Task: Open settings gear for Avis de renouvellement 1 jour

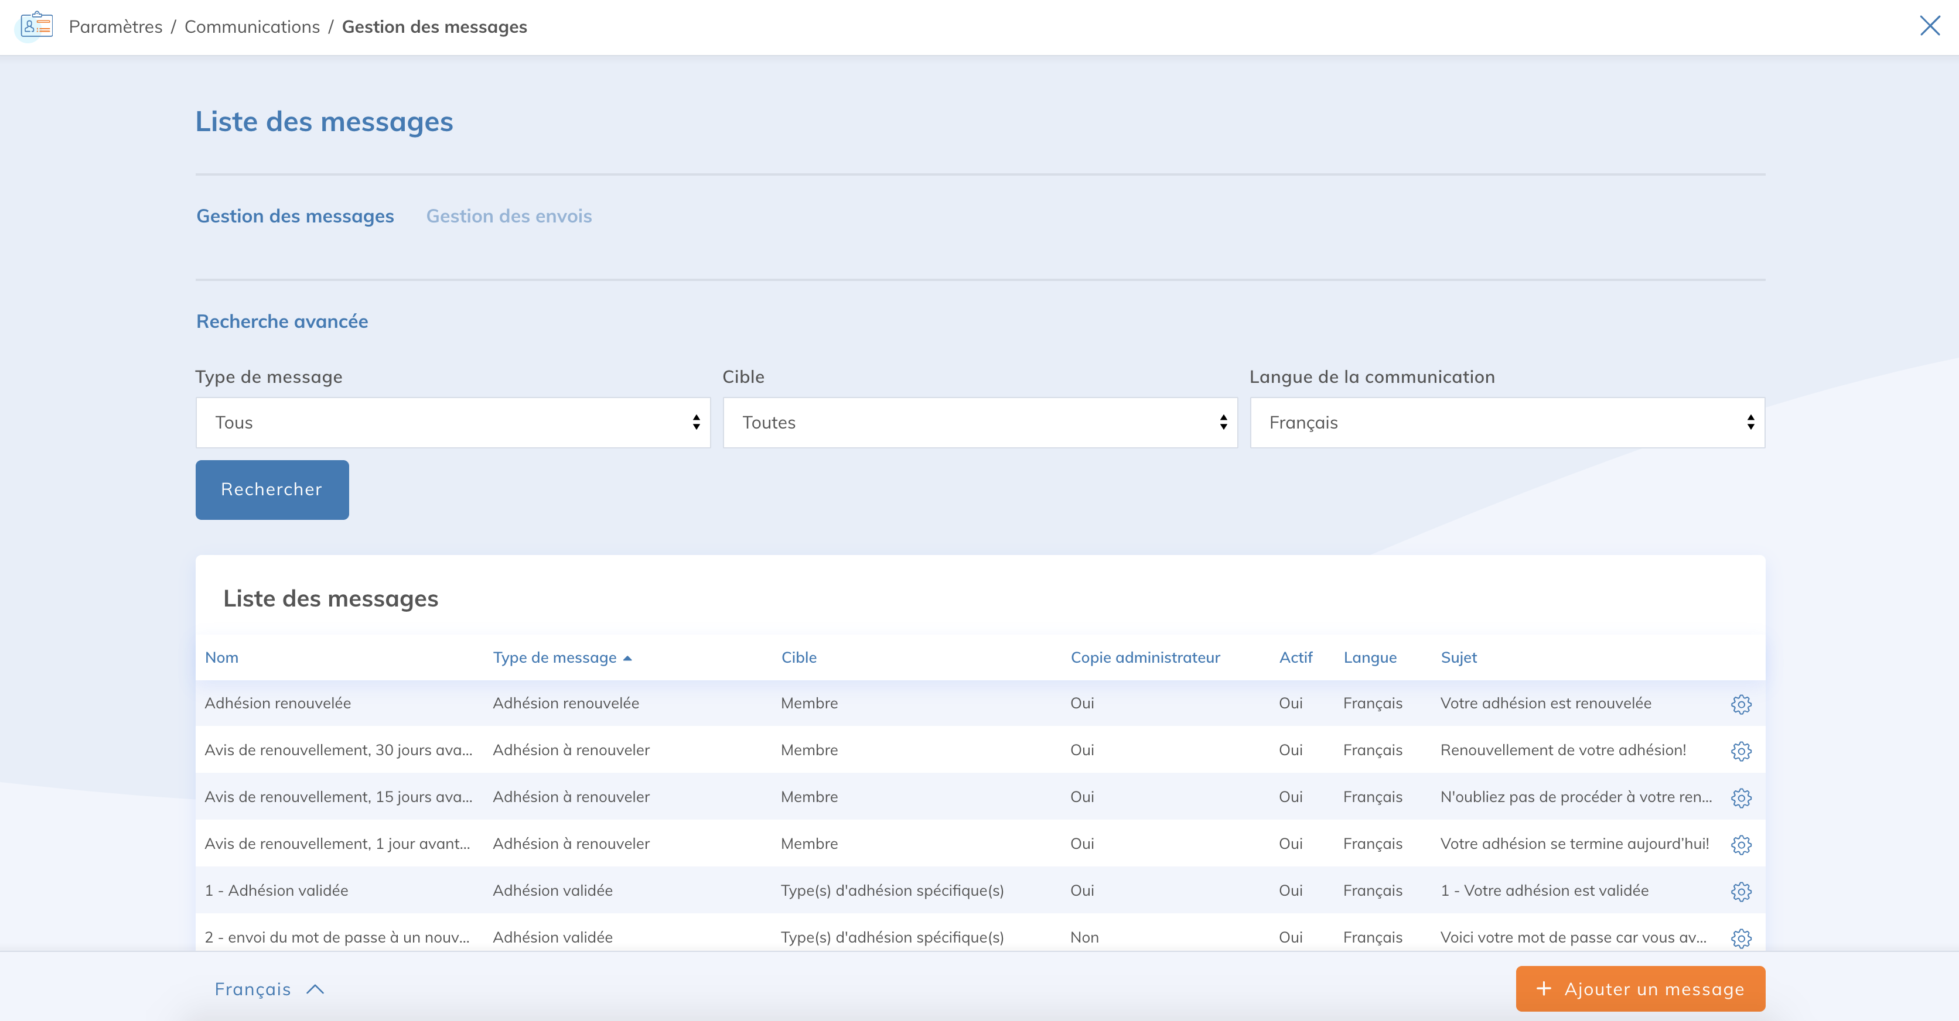Action: (x=1742, y=844)
